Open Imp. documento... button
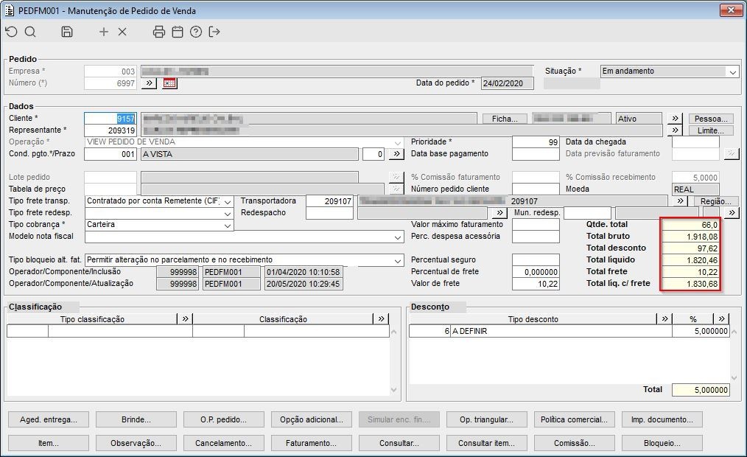Screen dimensions: 747x457 click(x=662, y=419)
